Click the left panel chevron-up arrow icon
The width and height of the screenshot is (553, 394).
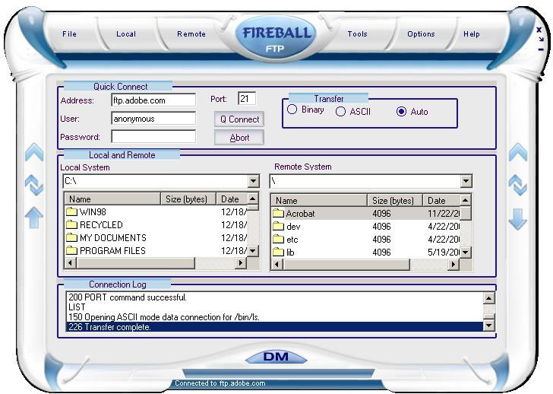[x=34, y=152]
